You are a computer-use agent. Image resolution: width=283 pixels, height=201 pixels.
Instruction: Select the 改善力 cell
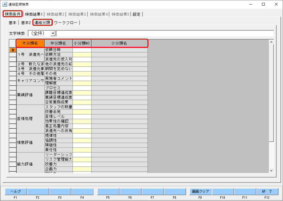pos(59,164)
